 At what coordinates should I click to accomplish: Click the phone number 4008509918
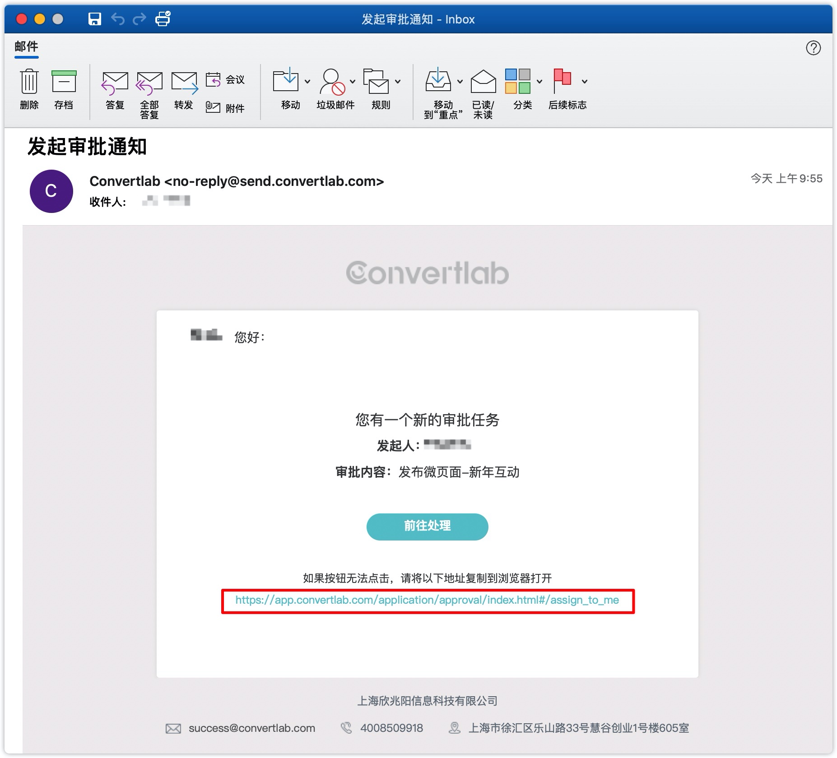pyautogui.click(x=391, y=728)
